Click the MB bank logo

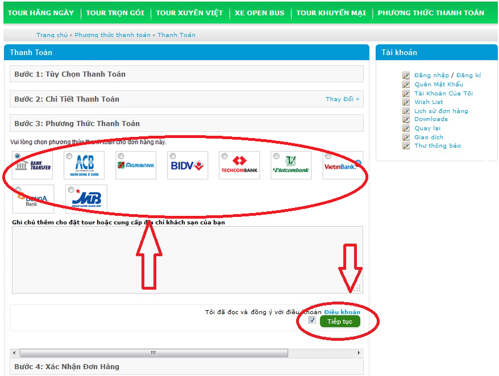86,200
